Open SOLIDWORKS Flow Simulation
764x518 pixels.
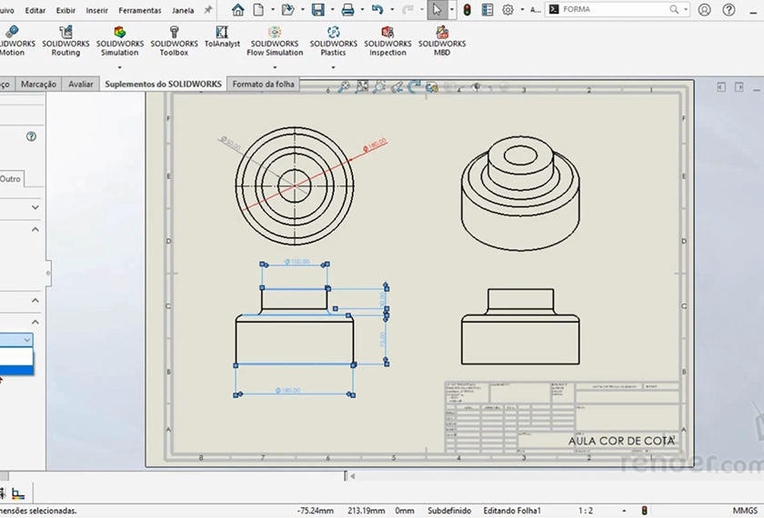pyautogui.click(x=275, y=42)
